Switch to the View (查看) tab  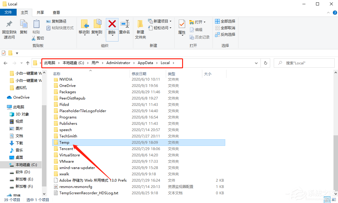56,12
